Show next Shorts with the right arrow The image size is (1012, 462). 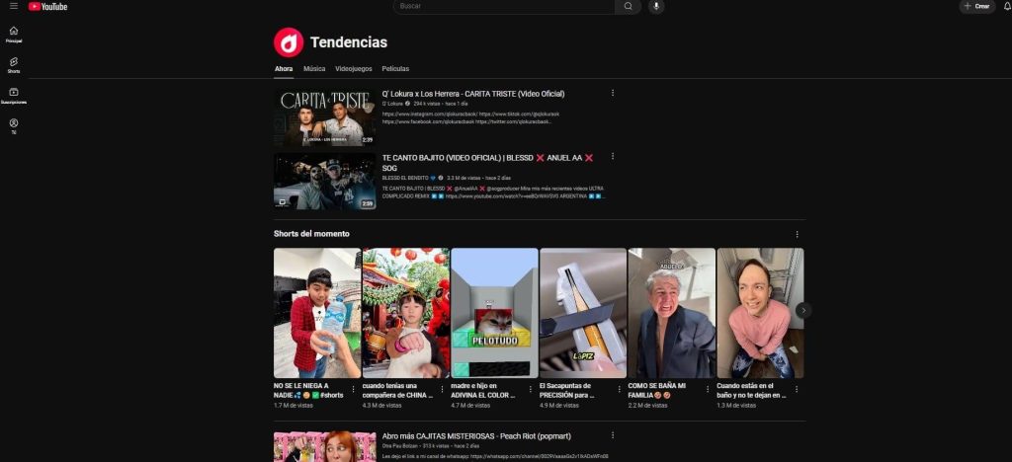(803, 311)
